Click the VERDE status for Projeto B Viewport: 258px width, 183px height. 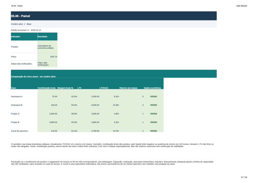click(x=154, y=122)
